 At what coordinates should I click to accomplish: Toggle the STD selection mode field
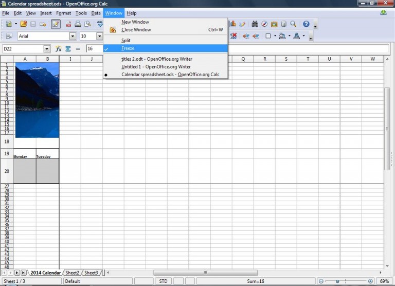pyautogui.click(x=163, y=281)
